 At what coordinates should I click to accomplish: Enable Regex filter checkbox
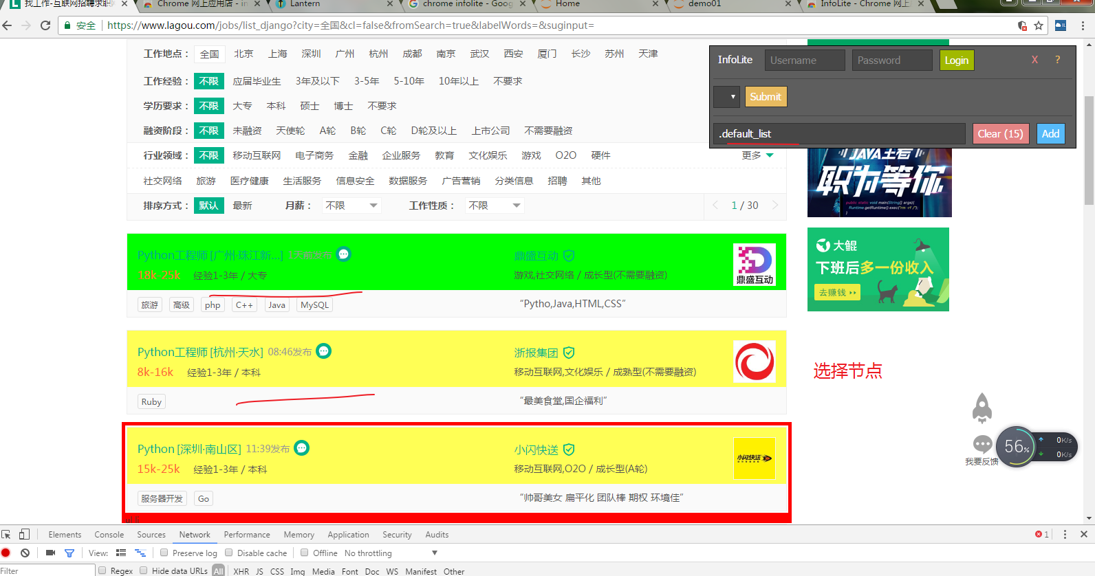coord(102,571)
